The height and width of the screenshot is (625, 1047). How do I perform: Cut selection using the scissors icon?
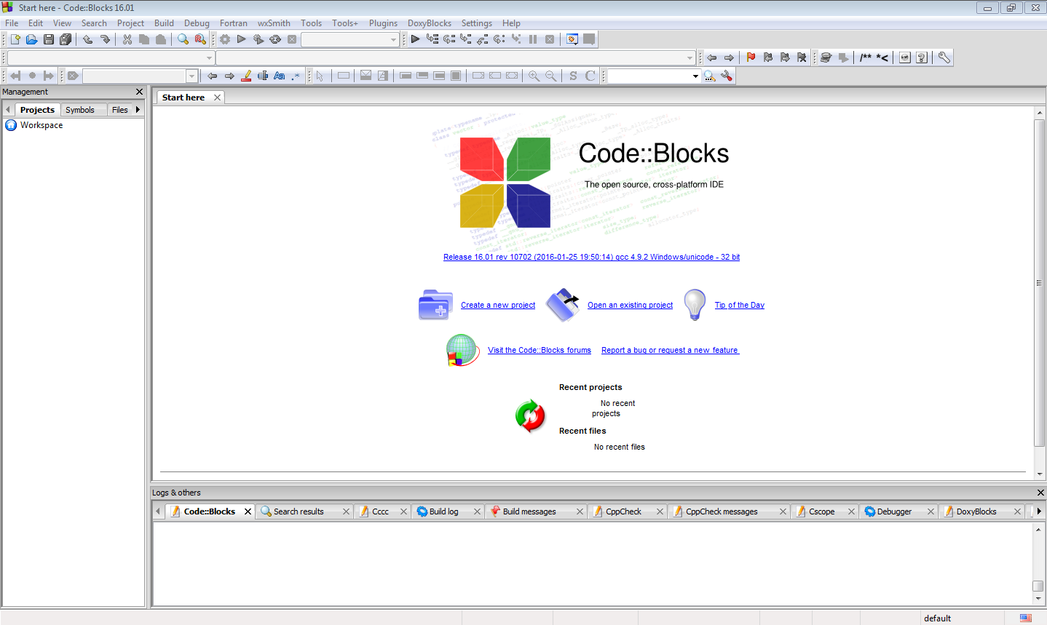point(126,39)
